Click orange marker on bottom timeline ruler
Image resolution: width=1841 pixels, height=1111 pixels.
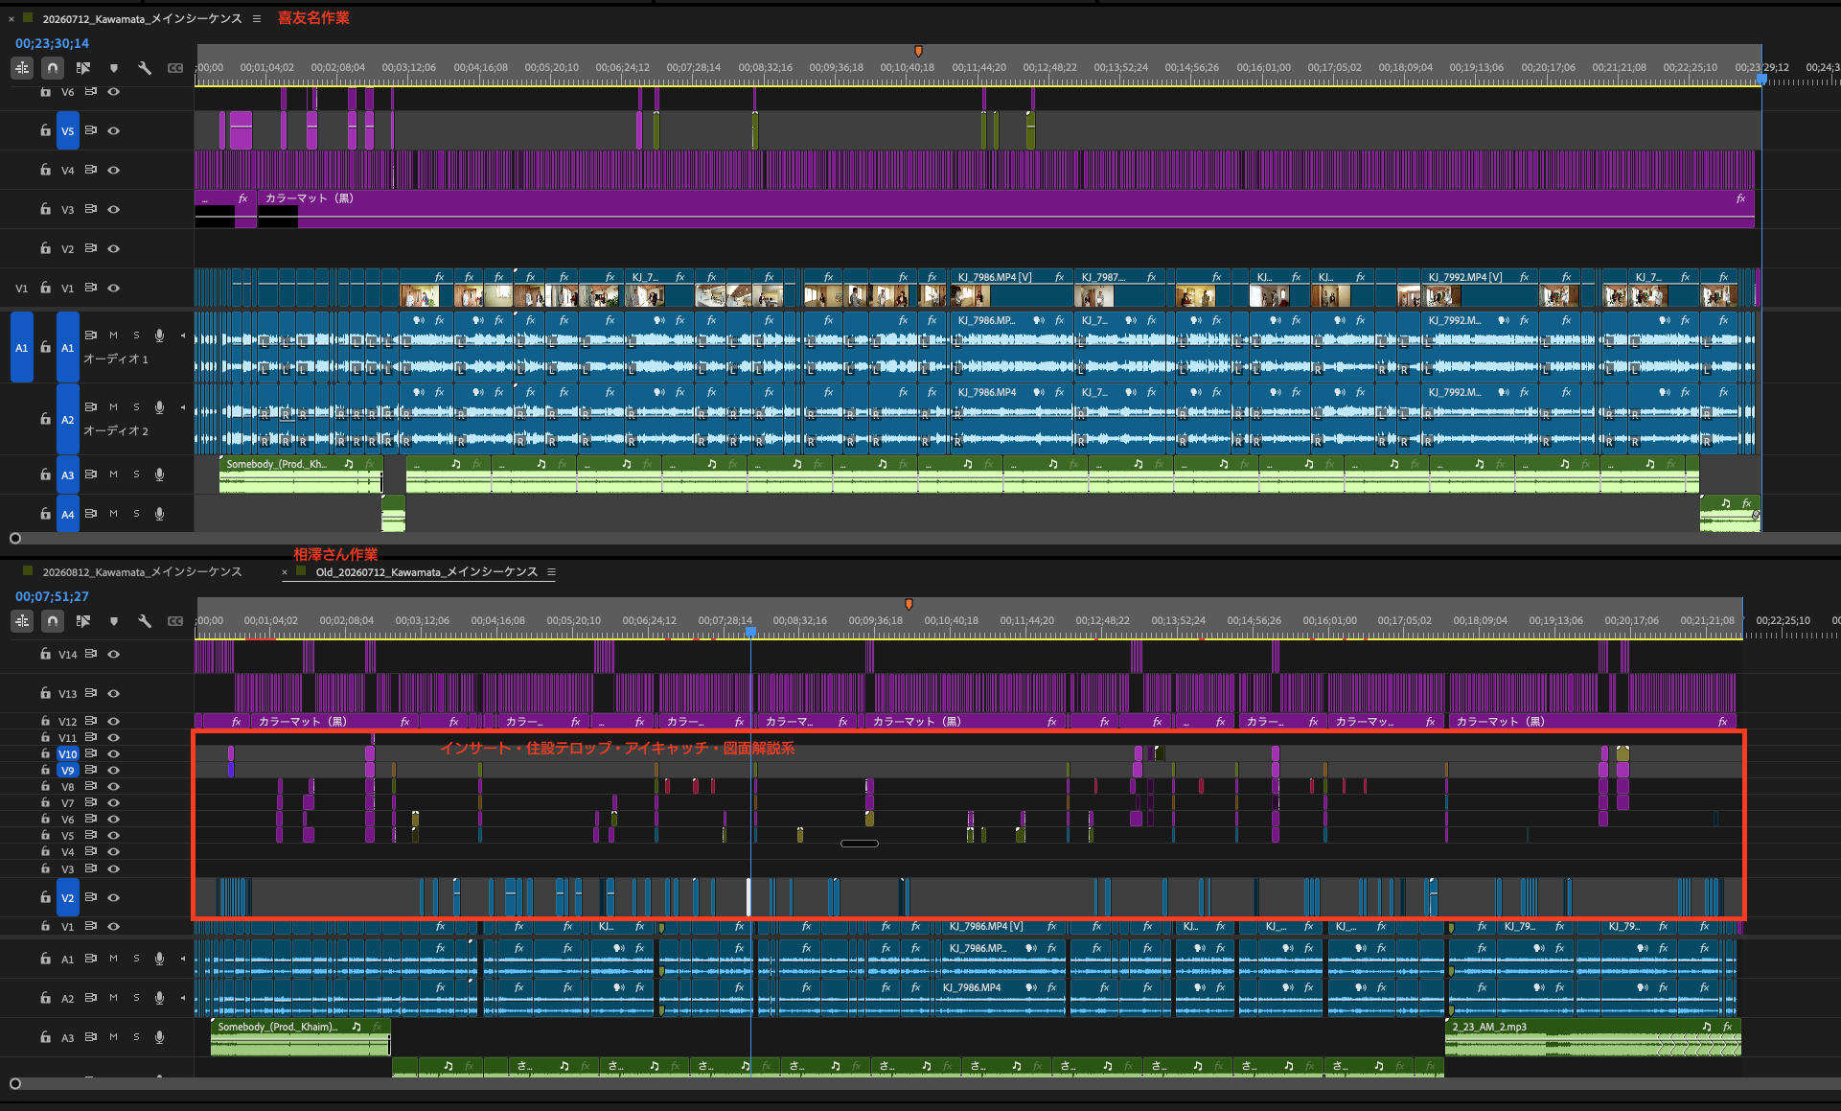click(909, 604)
